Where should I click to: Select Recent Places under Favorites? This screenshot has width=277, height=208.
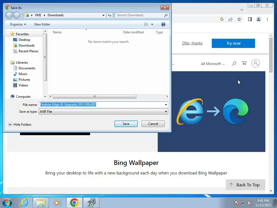point(28,51)
